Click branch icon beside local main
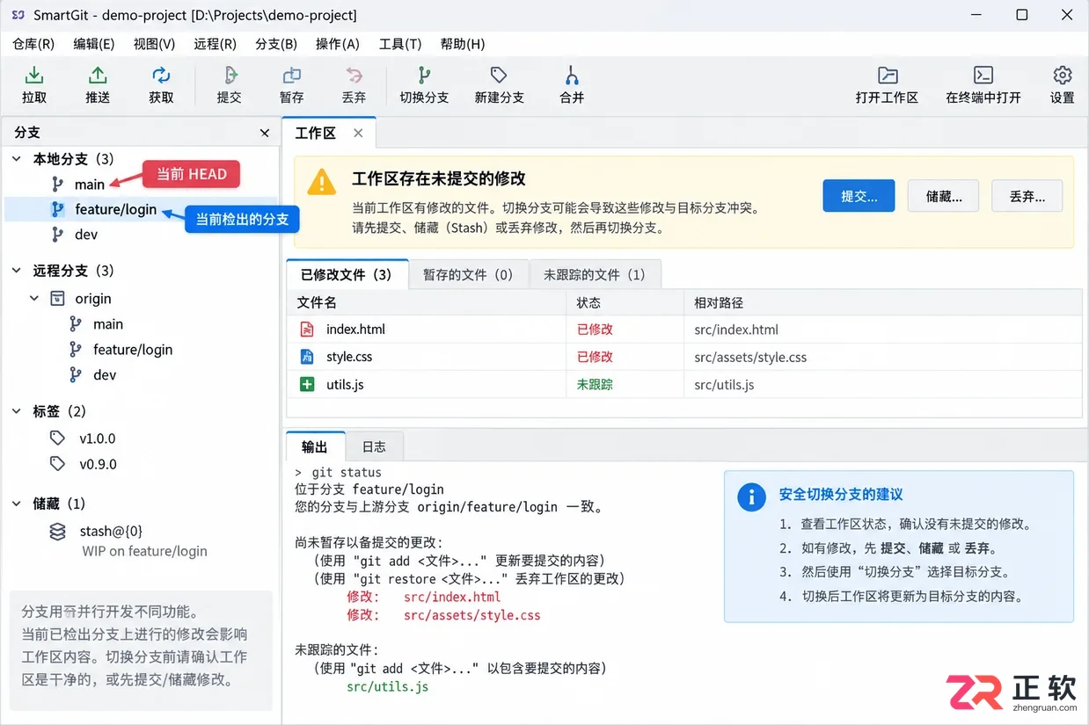This screenshot has height=725, width=1089. (x=57, y=185)
